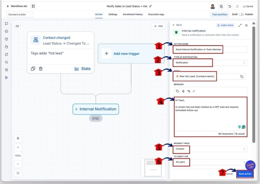Image resolution: width=260 pixels, height=184 pixels.
Task: Open the checkmark circle icon in left sidebar
Action: (6, 31)
